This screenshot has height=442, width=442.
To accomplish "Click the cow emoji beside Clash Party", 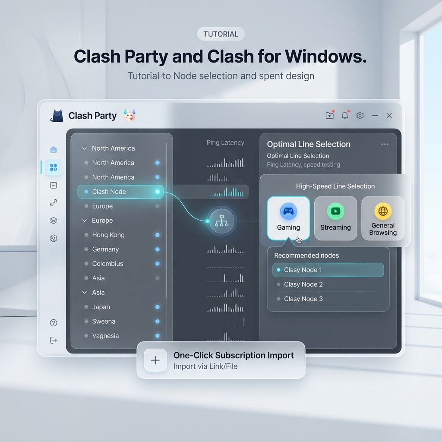I will tap(129, 115).
